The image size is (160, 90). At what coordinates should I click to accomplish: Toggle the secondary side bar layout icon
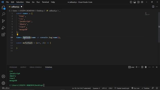[x=138, y=2]
